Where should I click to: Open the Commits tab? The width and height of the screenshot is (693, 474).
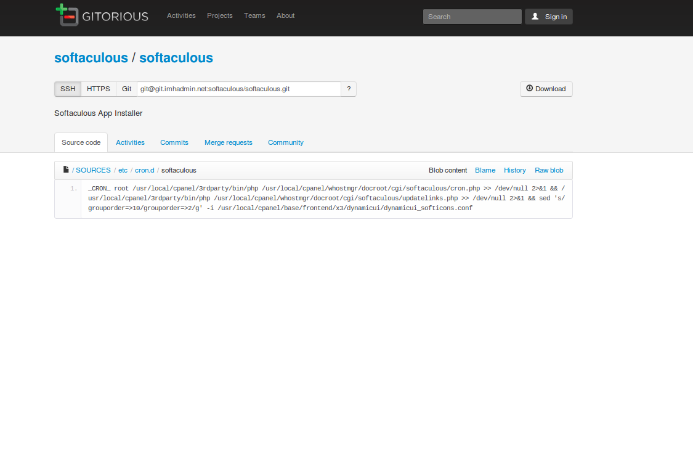(174, 142)
